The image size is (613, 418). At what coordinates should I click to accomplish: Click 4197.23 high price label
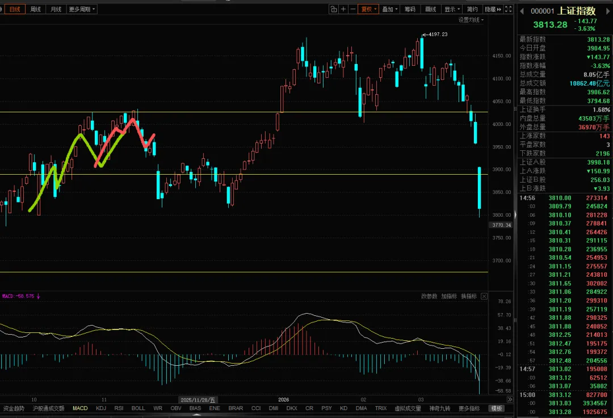438,35
